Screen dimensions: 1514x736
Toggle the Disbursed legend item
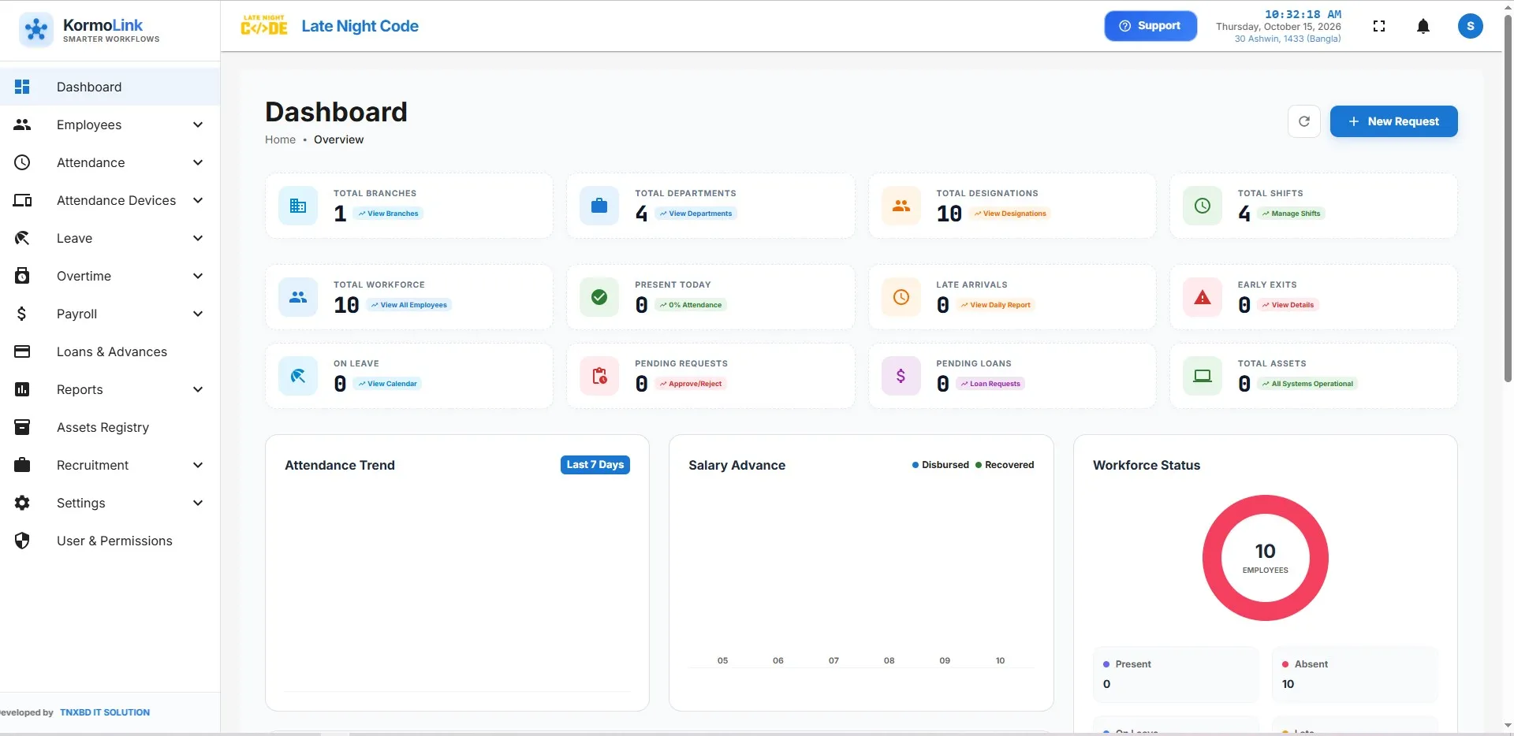pos(940,465)
